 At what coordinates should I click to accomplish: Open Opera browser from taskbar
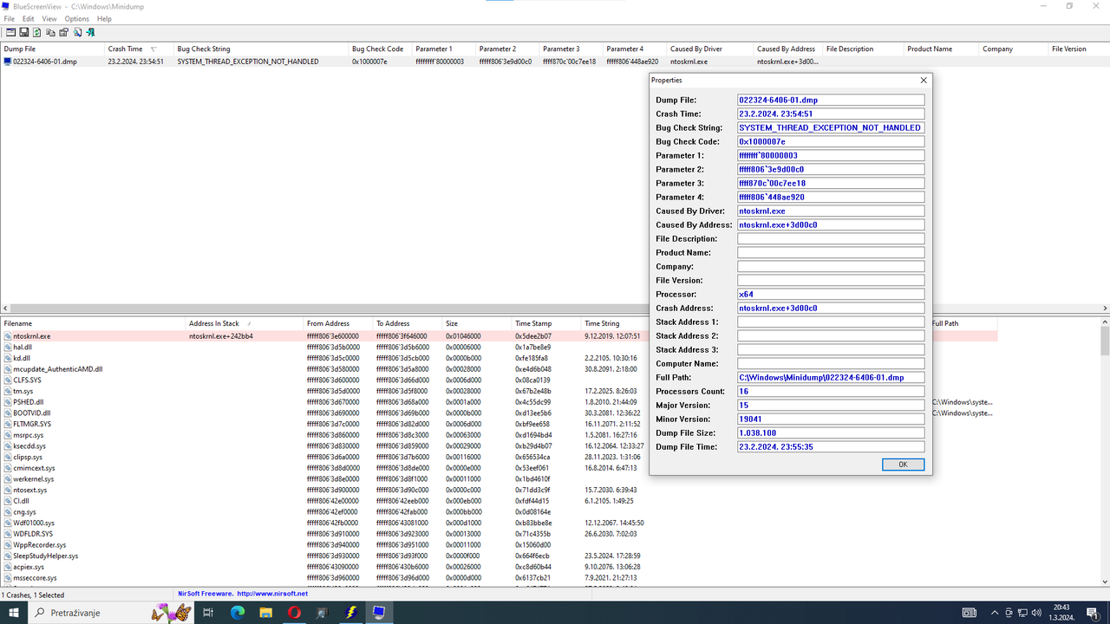(x=295, y=613)
